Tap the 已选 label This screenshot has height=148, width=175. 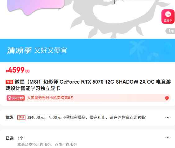pyautogui.click(x=10, y=138)
